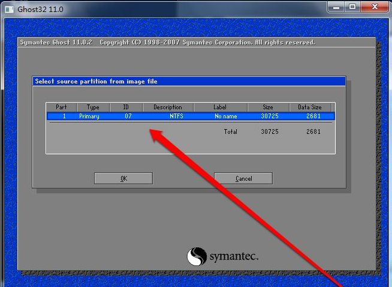Click the No name label cell
The height and width of the screenshot is (287, 392).
click(x=226, y=116)
